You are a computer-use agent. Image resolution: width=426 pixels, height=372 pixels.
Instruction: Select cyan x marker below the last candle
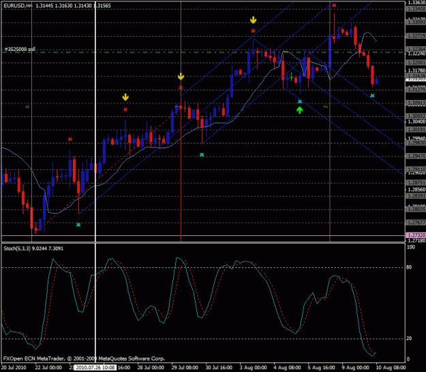[372, 96]
